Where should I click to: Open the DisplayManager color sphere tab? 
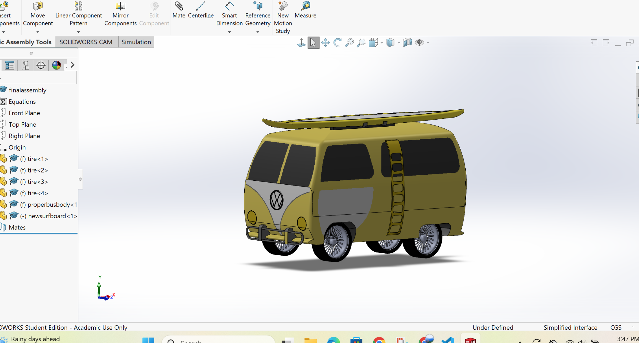(x=56, y=65)
